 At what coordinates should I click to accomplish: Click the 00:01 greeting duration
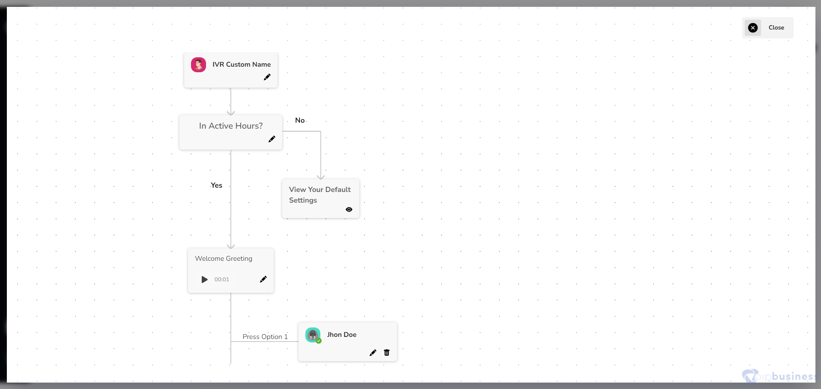click(222, 280)
